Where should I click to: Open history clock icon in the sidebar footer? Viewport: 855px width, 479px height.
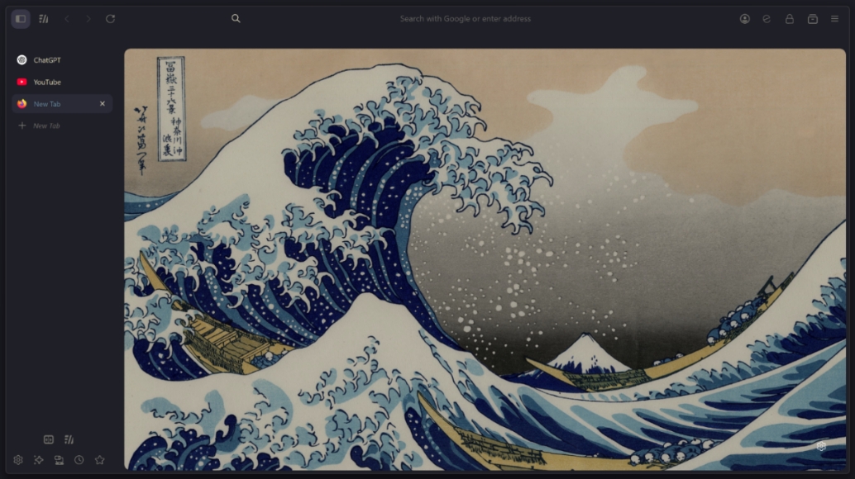79,460
